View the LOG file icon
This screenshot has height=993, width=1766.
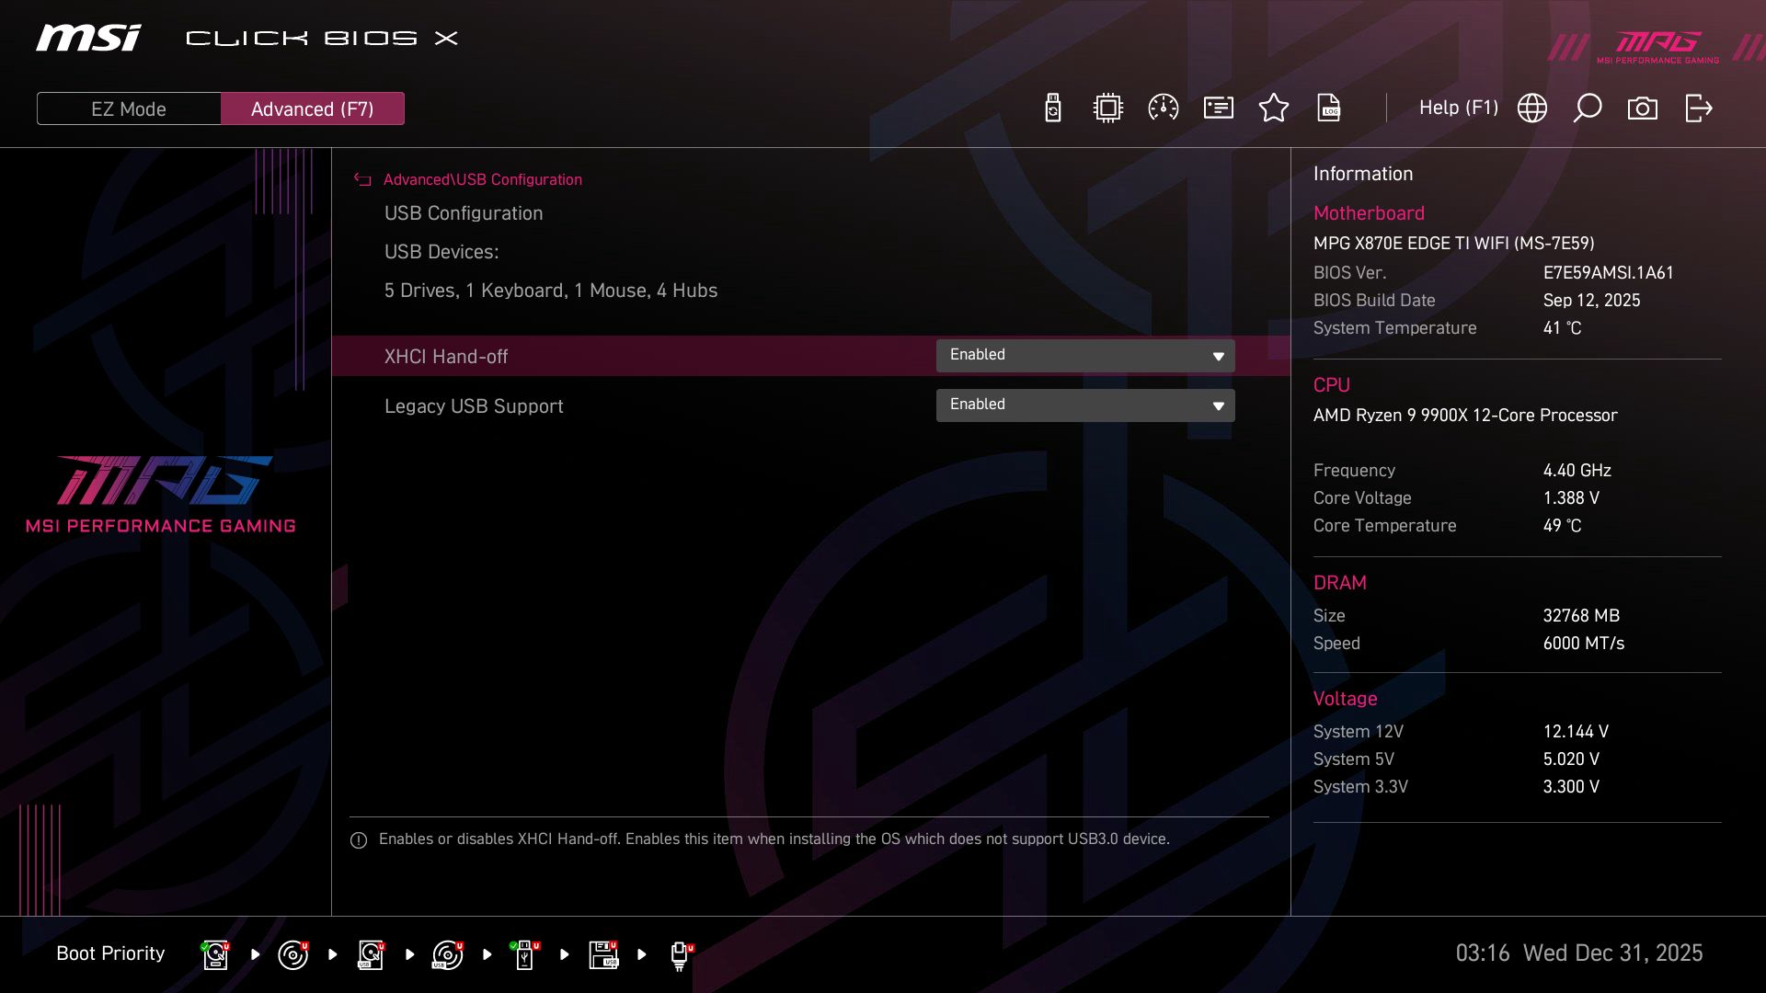(x=1329, y=108)
